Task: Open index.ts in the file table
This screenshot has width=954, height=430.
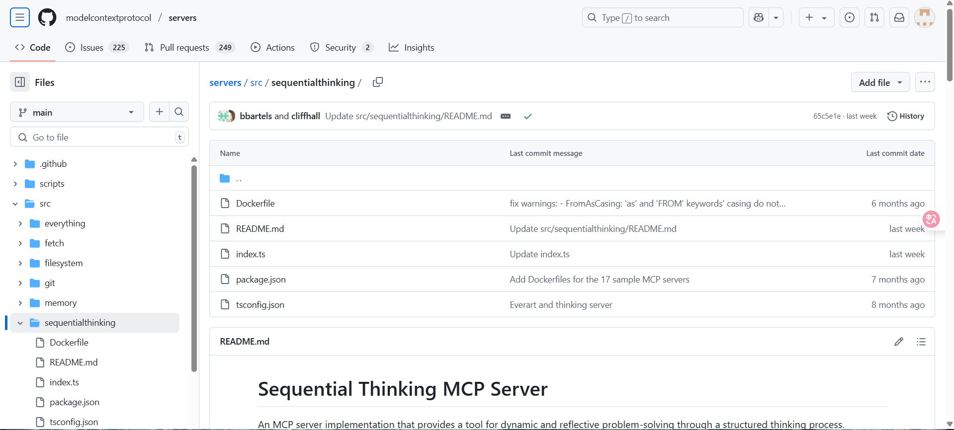Action: pos(251,254)
